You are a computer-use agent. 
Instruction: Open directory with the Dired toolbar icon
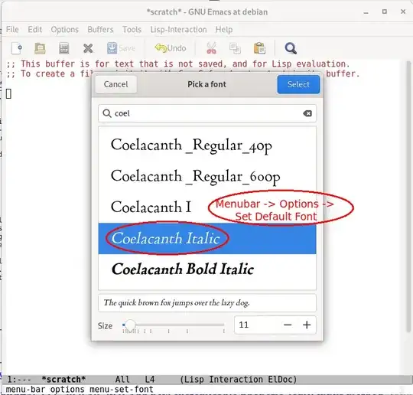click(63, 48)
